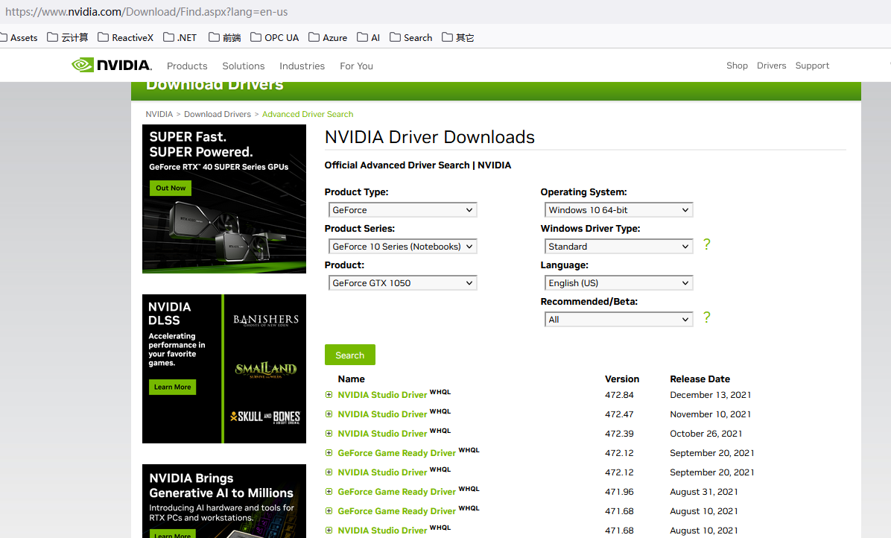This screenshot has height=538, width=891.
Task: Click the Release Date column header
Action: tap(700, 379)
